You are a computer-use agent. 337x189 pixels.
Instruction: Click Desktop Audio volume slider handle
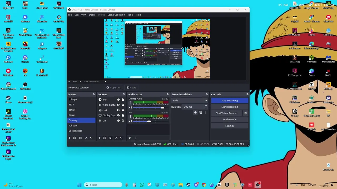click(162, 108)
